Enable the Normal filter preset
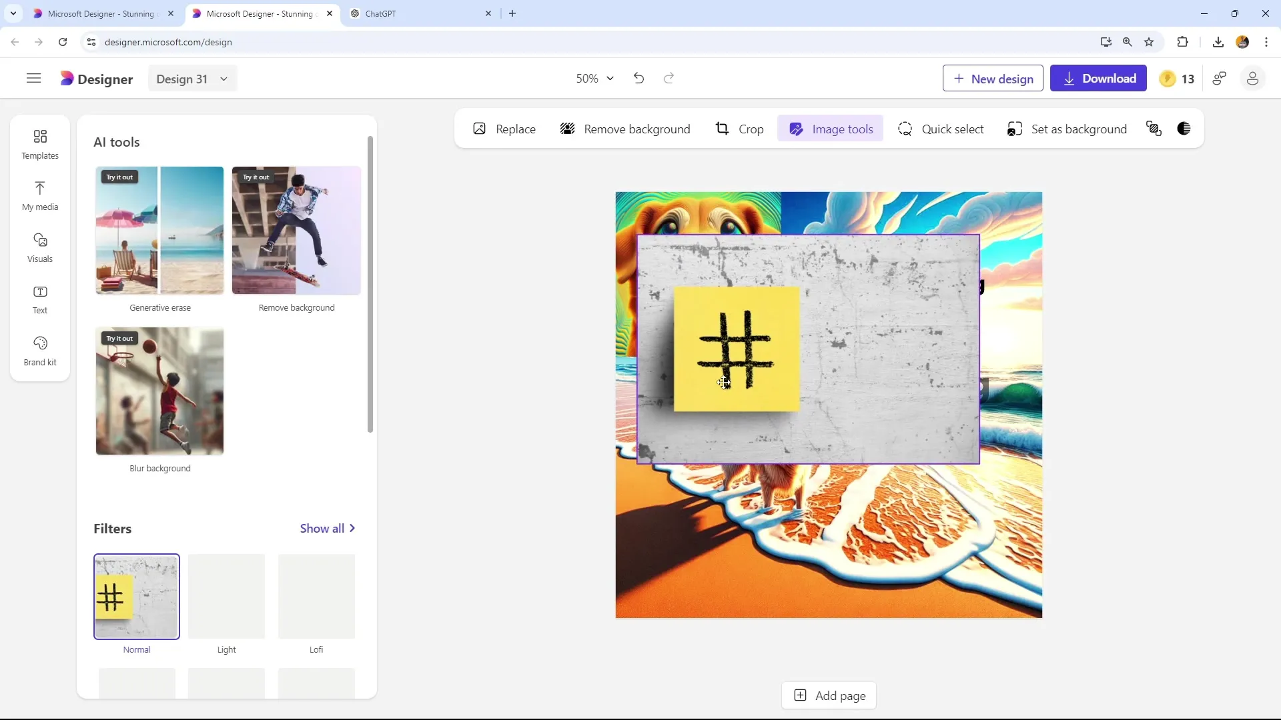Image resolution: width=1281 pixels, height=720 pixels. [136, 596]
